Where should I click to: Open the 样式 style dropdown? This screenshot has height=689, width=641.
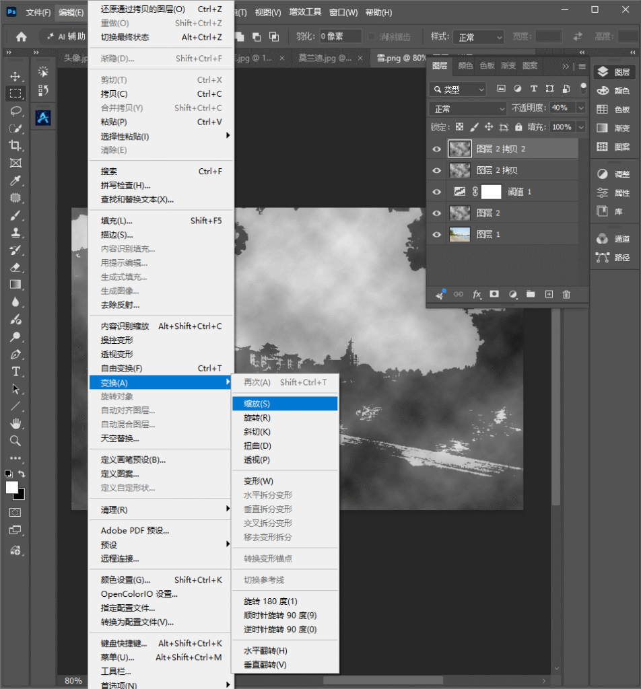478,37
